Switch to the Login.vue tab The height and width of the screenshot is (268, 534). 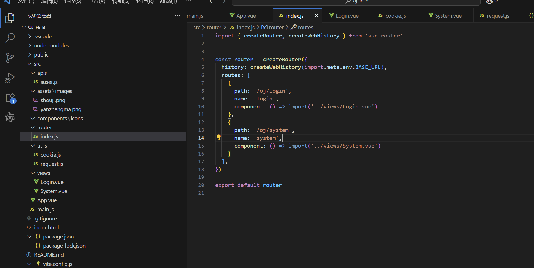coord(347,16)
